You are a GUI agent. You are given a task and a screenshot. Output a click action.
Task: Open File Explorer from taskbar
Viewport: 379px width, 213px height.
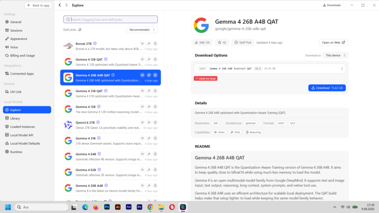click(x=161, y=207)
